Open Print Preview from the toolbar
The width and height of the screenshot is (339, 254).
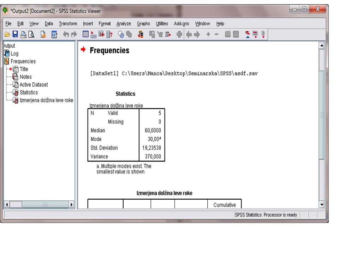pyautogui.click(x=31, y=34)
